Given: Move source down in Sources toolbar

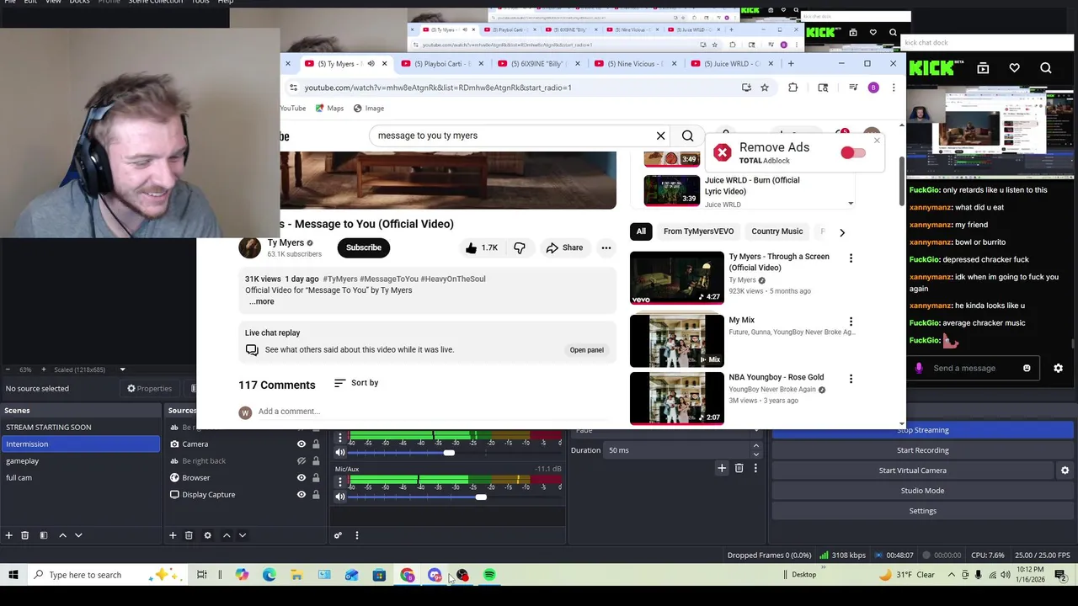Looking at the screenshot, I should point(243,535).
